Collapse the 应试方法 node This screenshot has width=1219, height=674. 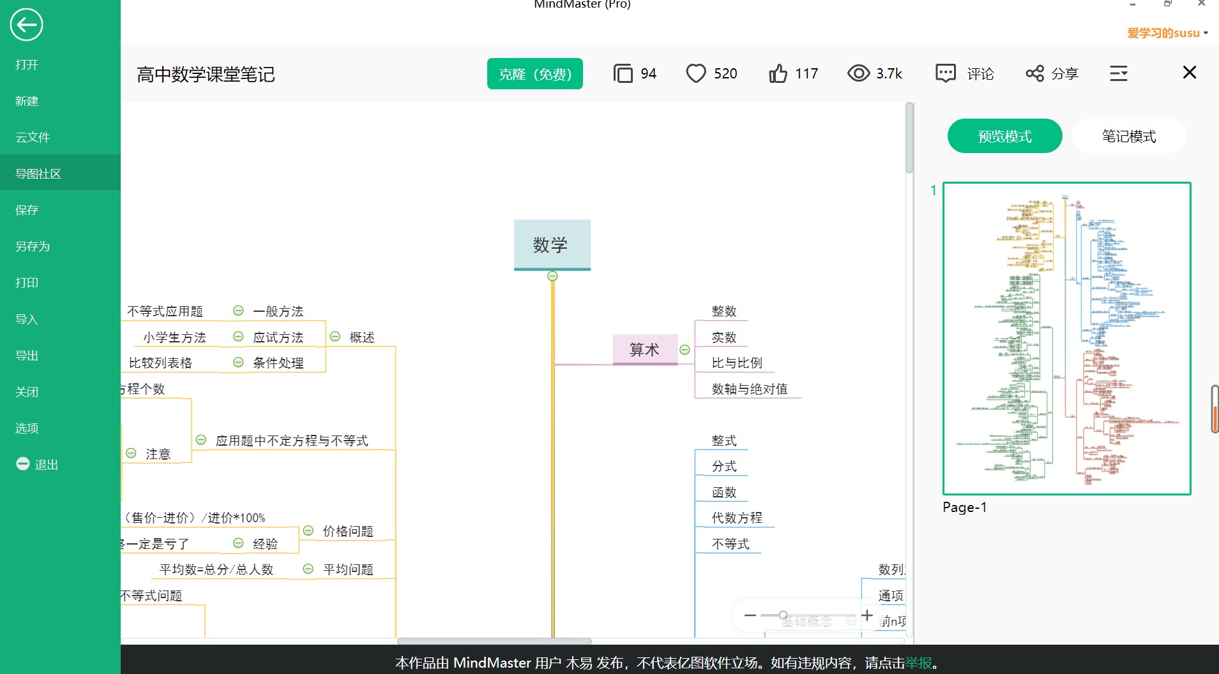[x=238, y=336]
